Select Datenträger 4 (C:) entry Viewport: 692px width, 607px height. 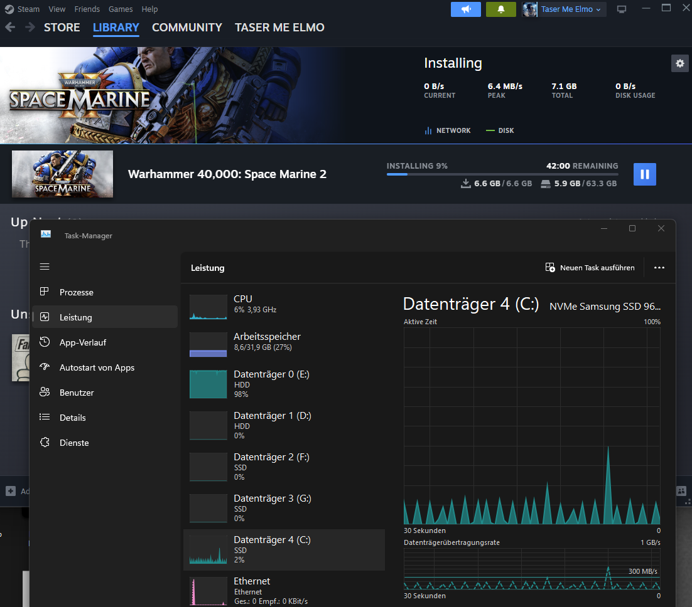(x=284, y=550)
